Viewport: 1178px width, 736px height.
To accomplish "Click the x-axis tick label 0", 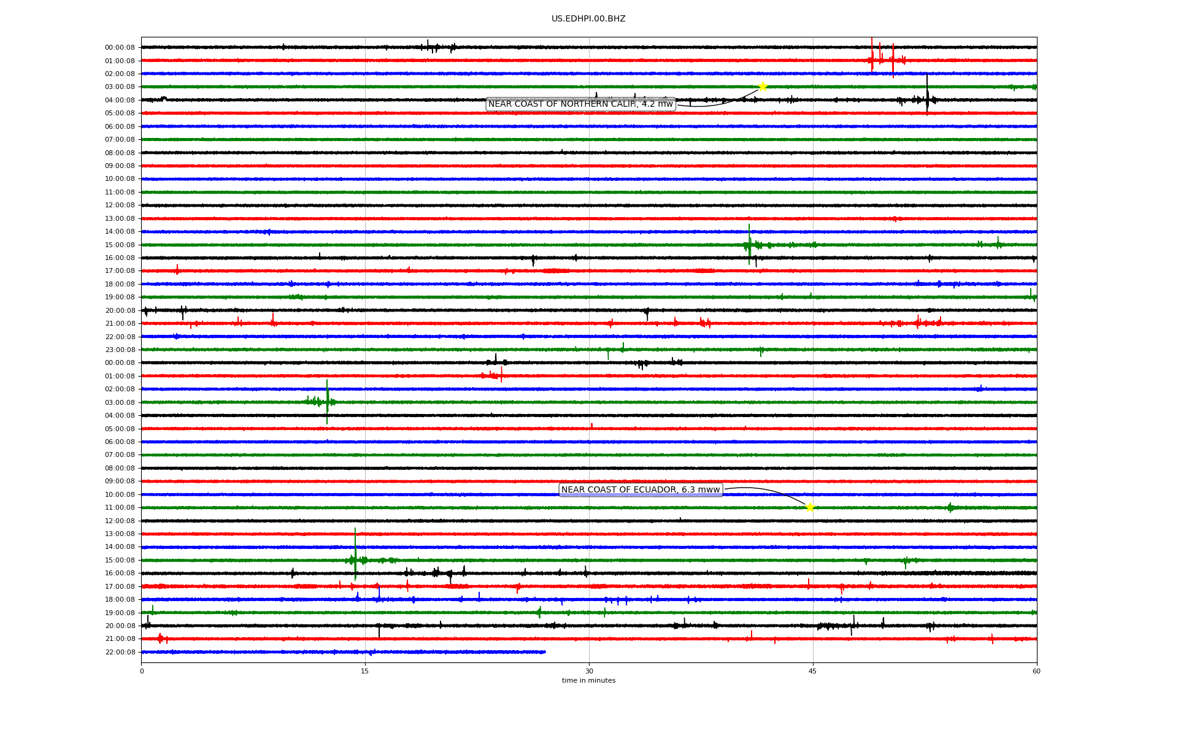I will [x=142, y=671].
